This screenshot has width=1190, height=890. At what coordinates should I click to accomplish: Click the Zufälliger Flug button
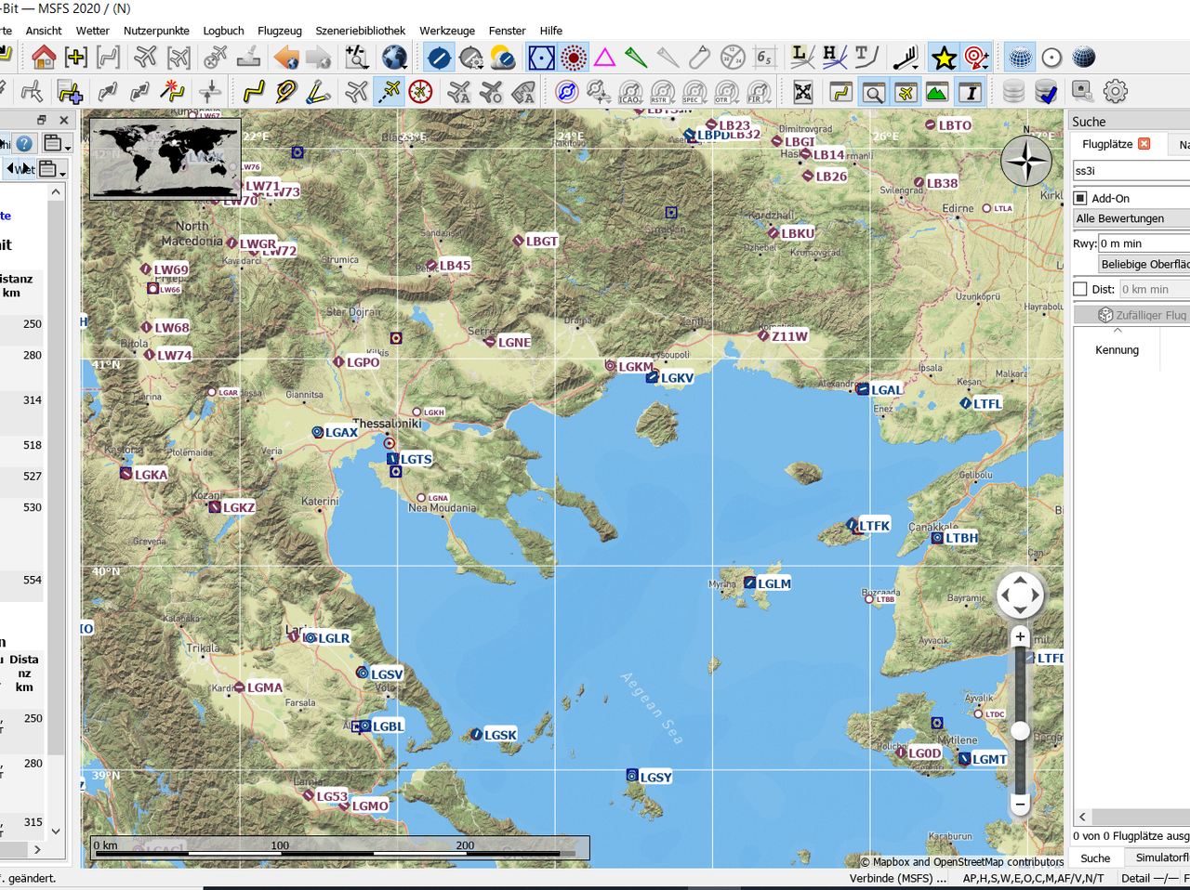coord(1131,315)
